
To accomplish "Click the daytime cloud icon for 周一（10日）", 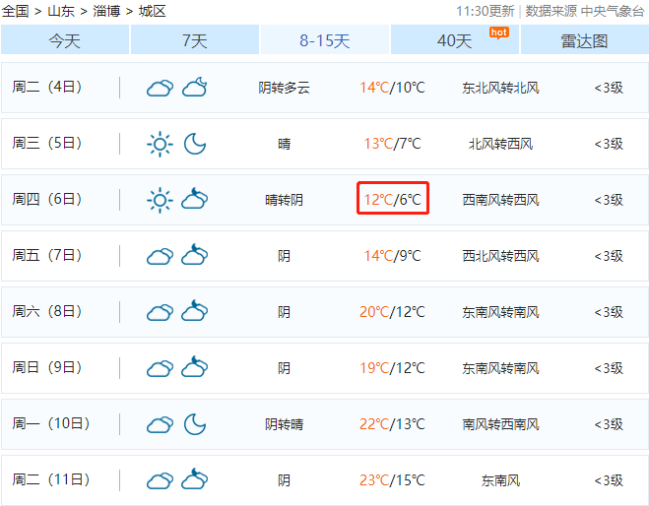I will [160, 425].
